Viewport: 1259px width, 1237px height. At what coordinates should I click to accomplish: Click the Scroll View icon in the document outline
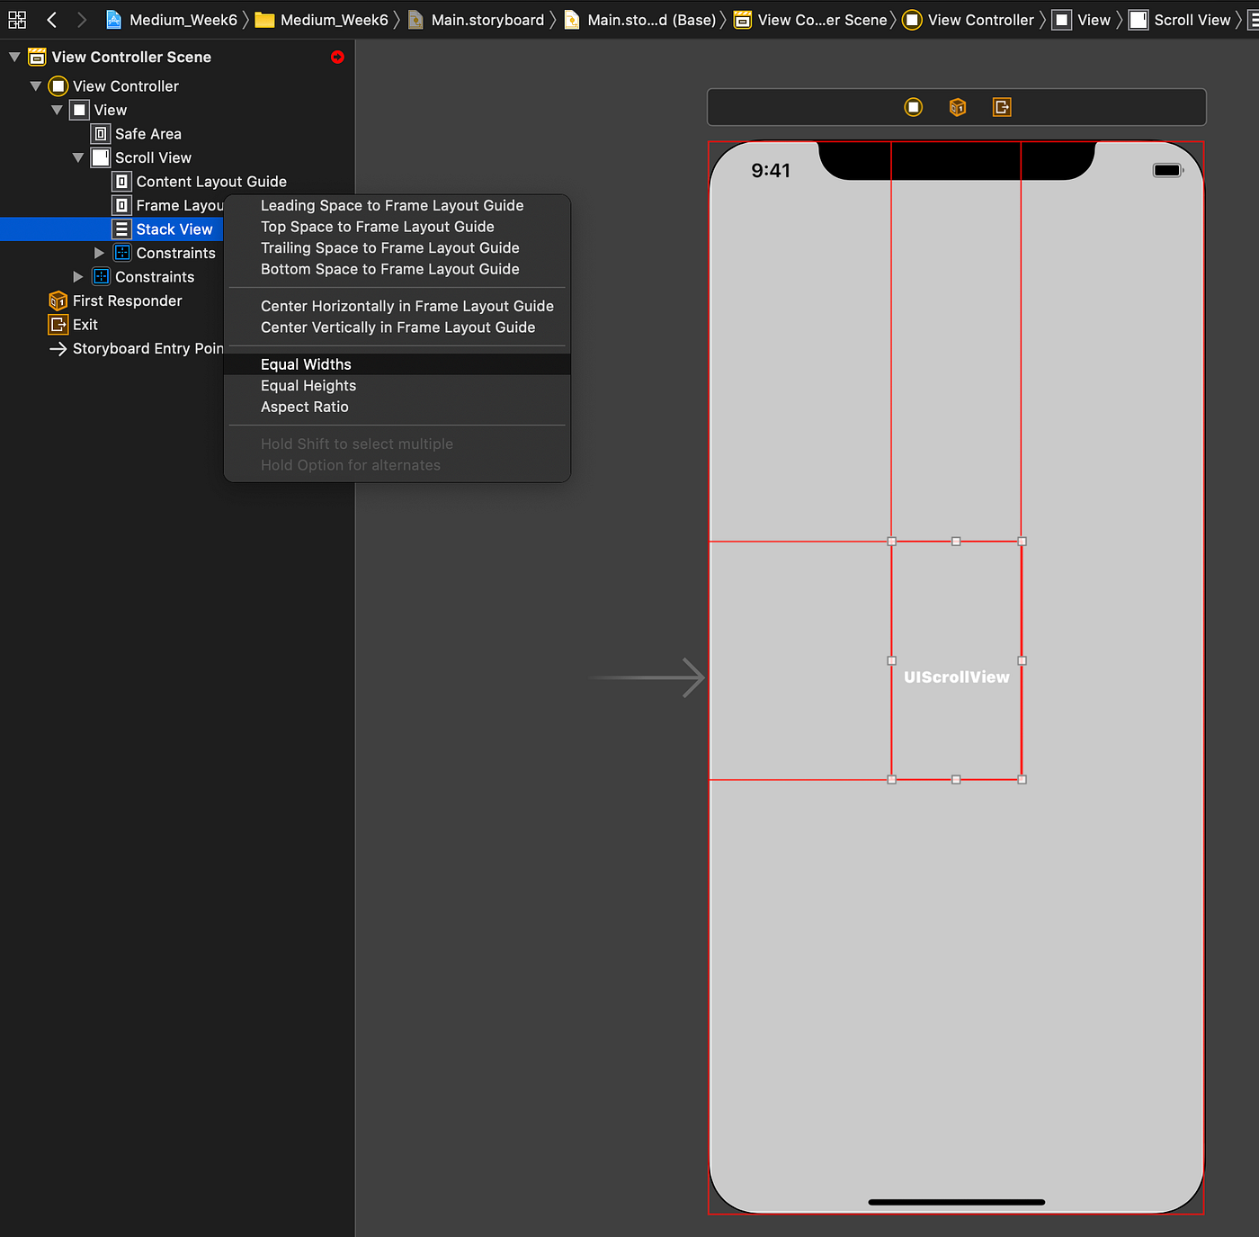pos(100,157)
